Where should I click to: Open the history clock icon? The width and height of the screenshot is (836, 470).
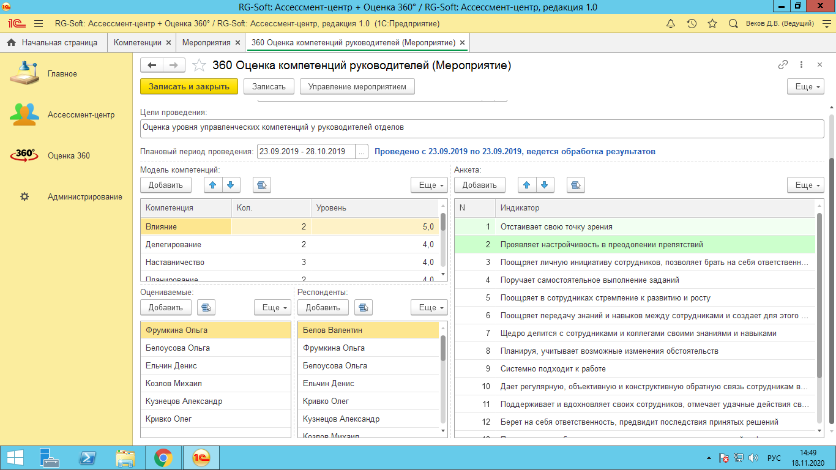point(692,24)
